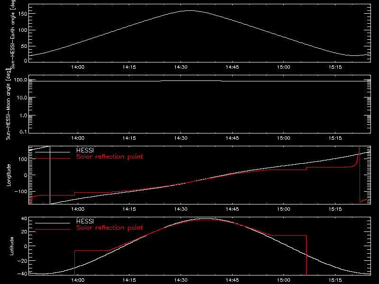Click the red legend line in Longitude plot
Viewport: 379px width, 284px height.
click(x=53, y=159)
